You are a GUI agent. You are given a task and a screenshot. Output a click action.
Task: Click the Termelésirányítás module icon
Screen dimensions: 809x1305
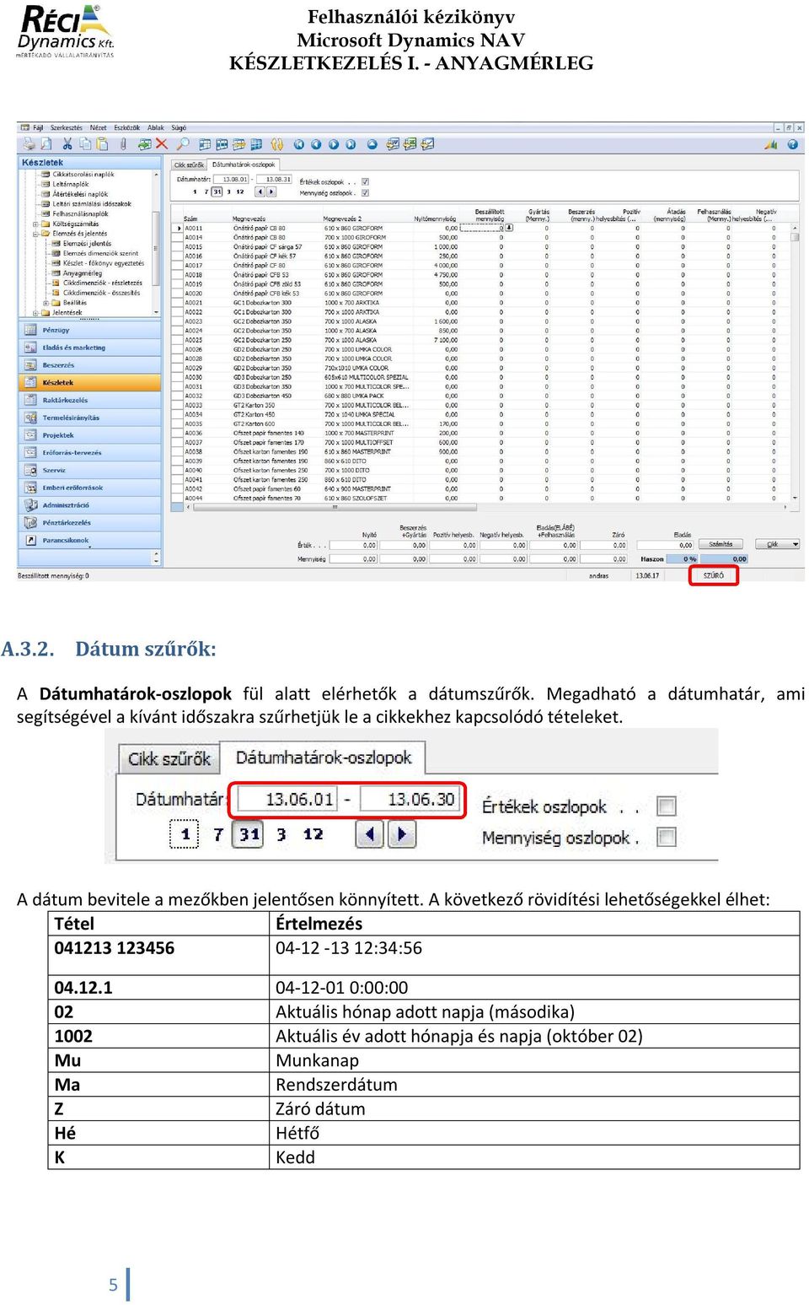pyautogui.click(x=31, y=418)
